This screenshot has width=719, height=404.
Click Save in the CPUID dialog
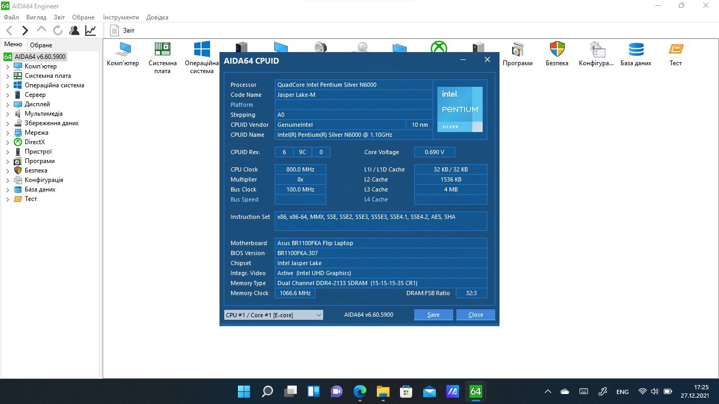pos(433,315)
